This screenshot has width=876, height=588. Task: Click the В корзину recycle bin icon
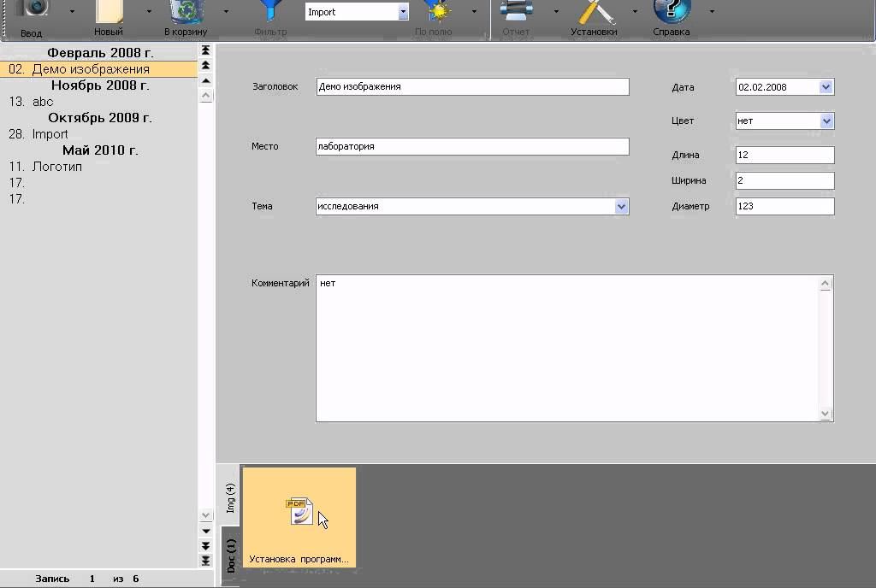186,12
